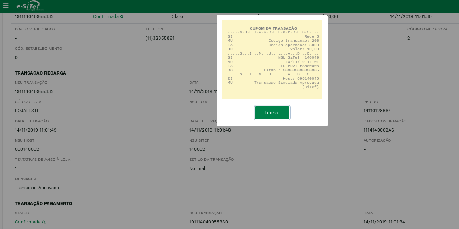Select NSU SiTef value 140002
The width and height of the screenshot is (459, 229).
pyautogui.click(x=197, y=149)
